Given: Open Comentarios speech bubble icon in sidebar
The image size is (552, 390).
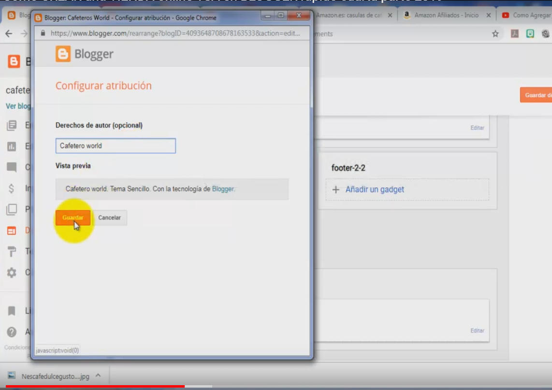Looking at the screenshot, I should tap(12, 167).
